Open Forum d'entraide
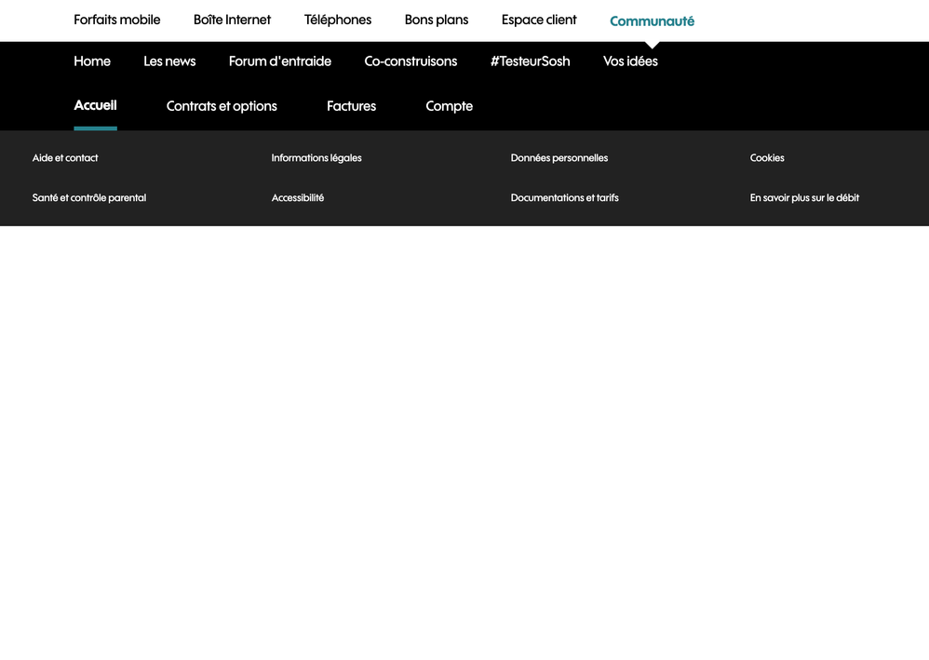 (x=279, y=61)
